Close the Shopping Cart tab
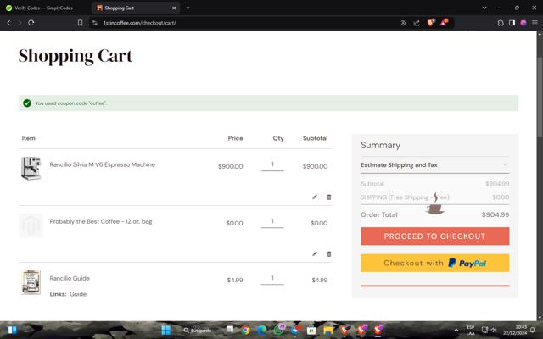 click(x=174, y=8)
